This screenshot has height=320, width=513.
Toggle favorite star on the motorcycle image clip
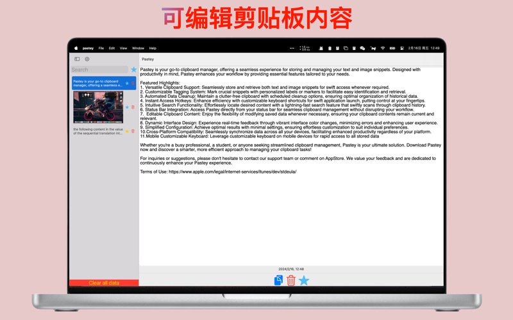[x=127, y=107]
